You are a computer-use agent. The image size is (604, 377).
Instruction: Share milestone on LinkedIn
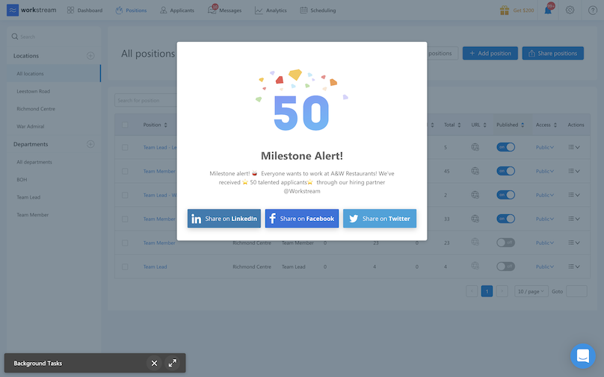tap(224, 219)
